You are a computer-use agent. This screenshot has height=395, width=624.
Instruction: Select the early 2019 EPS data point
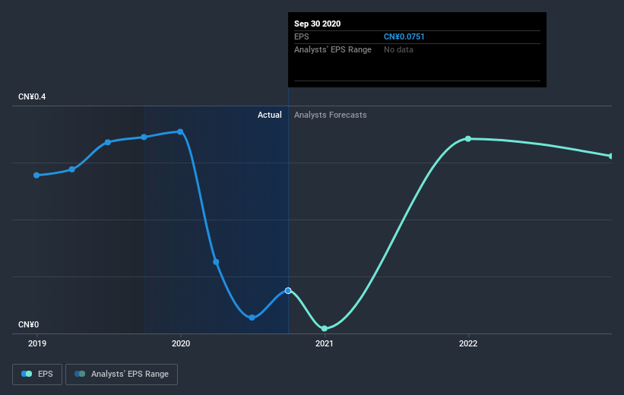point(36,175)
